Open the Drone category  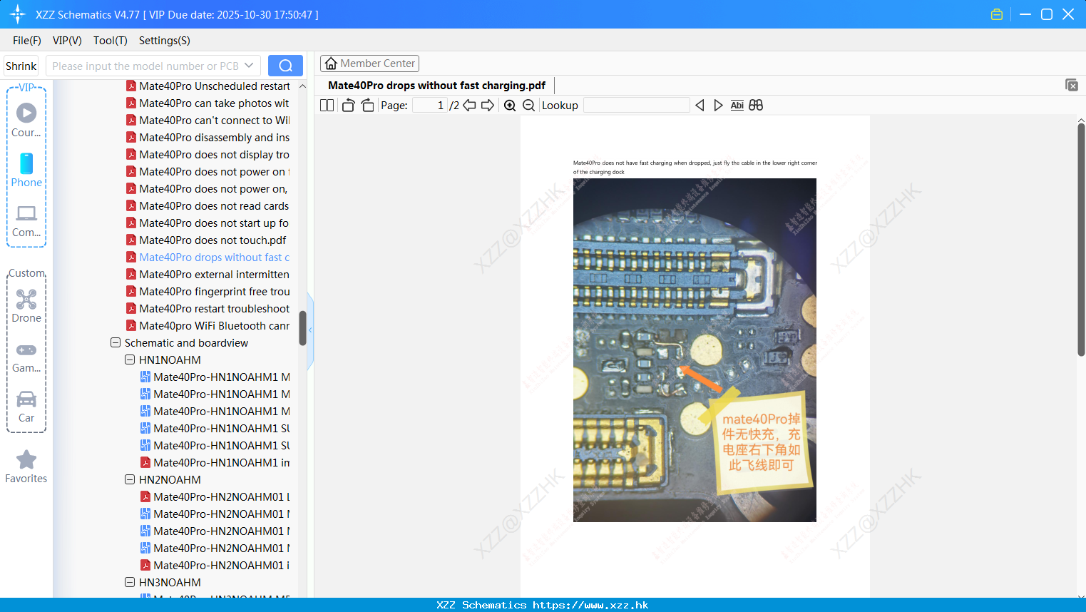click(x=26, y=306)
